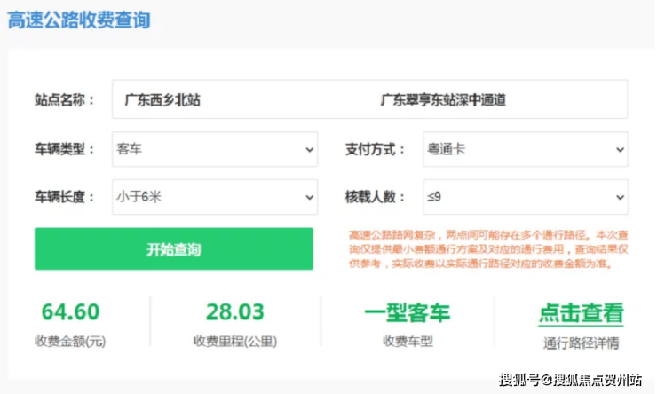Viewport: 657px width, 394px height.
Task: Click the 点击查看 route details link
Action: pyautogui.click(x=581, y=313)
